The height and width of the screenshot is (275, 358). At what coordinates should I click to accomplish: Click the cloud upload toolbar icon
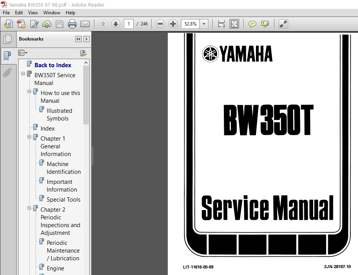coord(47,24)
